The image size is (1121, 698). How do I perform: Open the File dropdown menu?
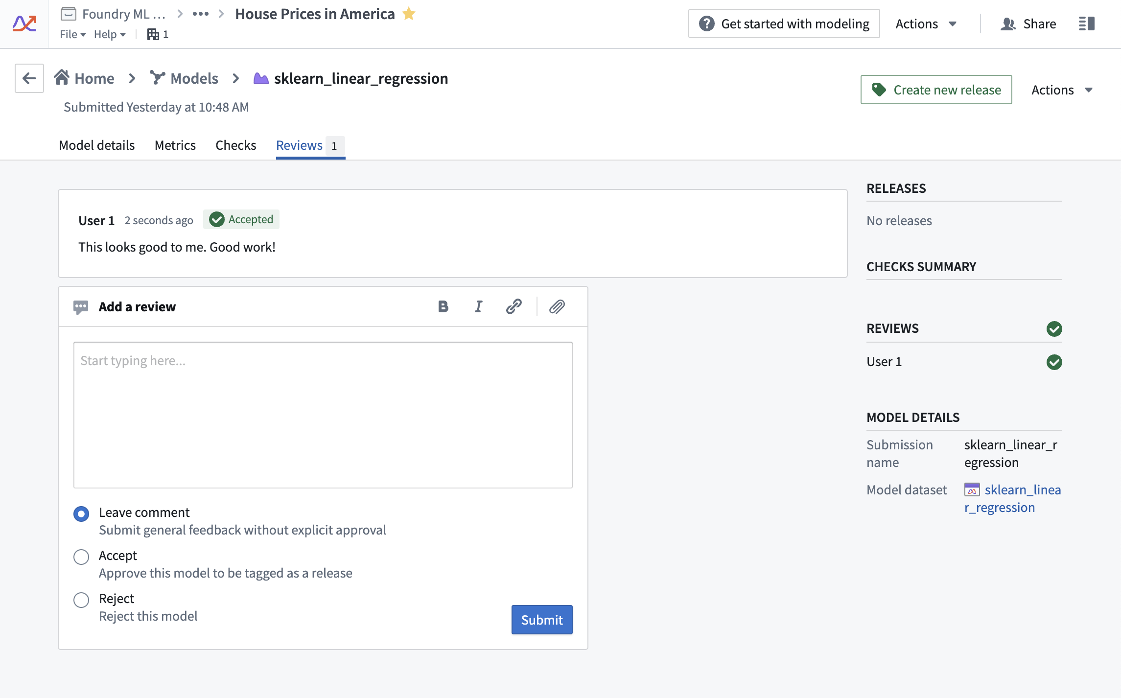[x=73, y=34]
